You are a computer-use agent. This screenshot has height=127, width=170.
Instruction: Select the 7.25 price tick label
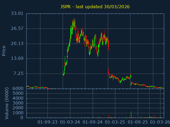(x=19, y=74)
